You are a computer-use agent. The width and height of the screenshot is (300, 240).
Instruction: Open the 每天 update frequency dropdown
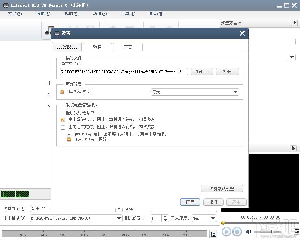point(235,92)
